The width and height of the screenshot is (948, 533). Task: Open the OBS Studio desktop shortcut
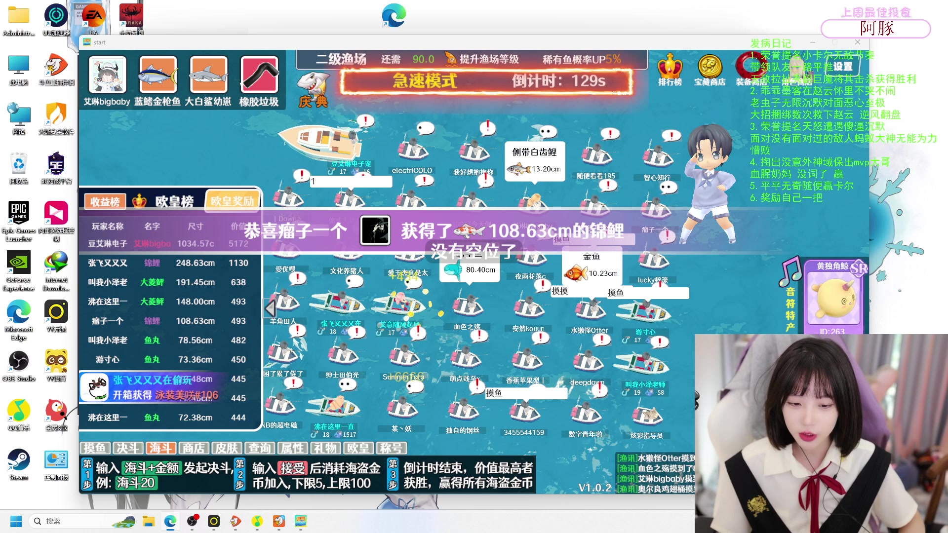19,365
